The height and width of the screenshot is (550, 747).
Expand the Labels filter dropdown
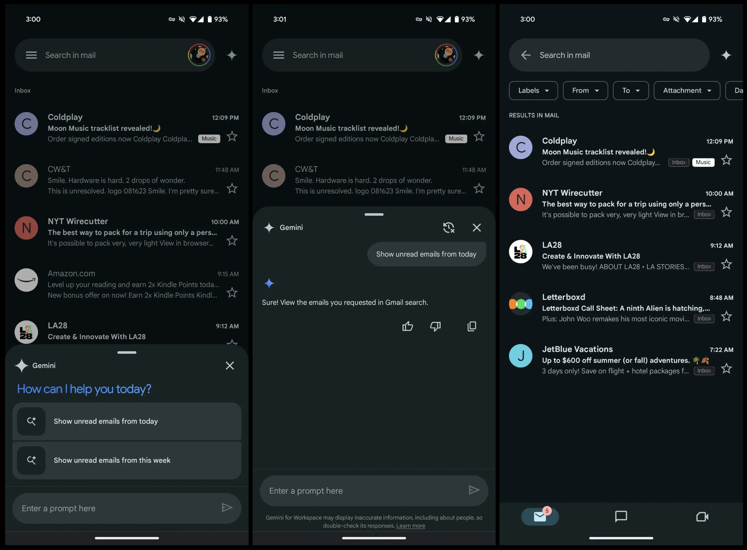[533, 91]
